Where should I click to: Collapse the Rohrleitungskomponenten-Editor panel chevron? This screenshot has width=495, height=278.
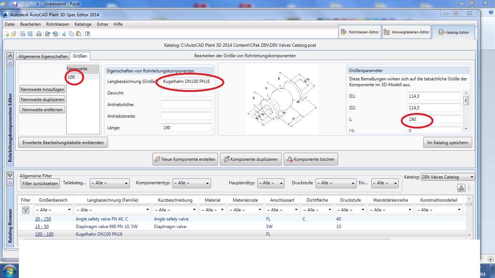(x=10, y=56)
